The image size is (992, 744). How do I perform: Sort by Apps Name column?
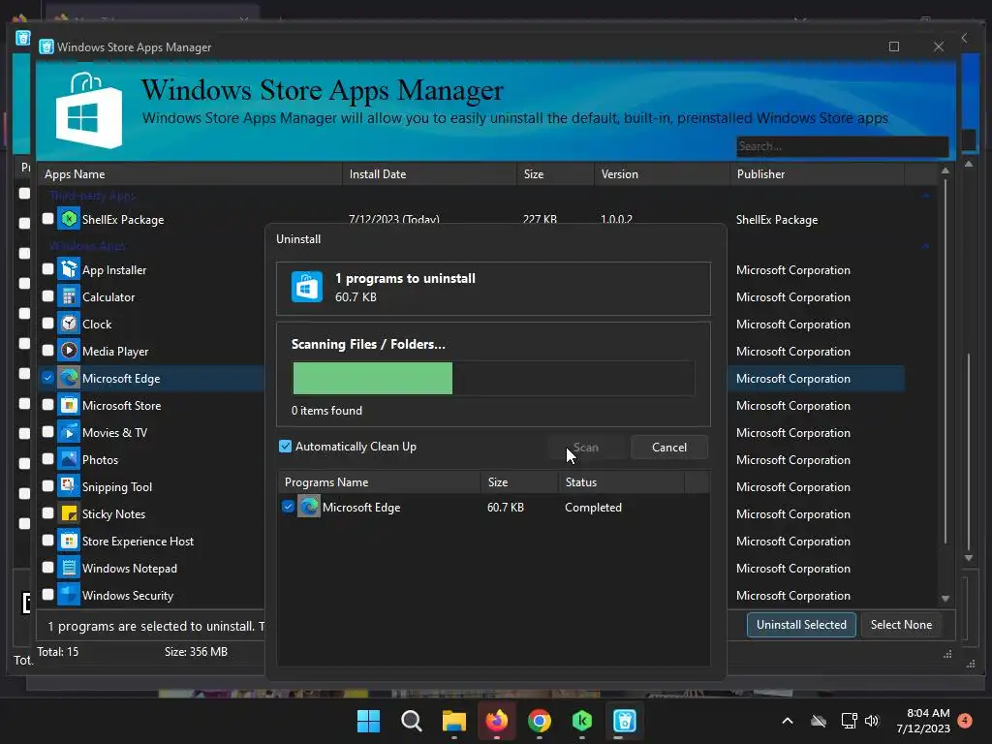click(x=190, y=174)
